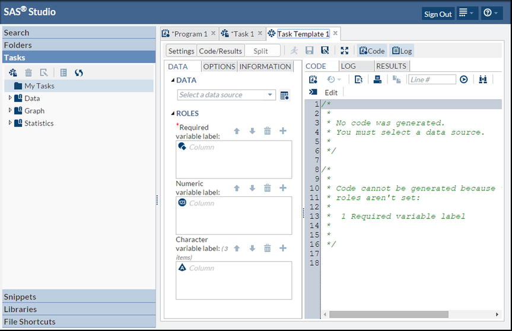Click the Add to snippets icon in code toolbar
The image size is (512, 331).
pyautogui.click(x=358, y=79)
